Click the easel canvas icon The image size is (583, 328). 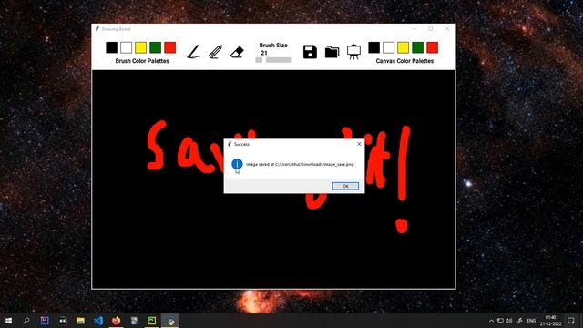[353, 52]
